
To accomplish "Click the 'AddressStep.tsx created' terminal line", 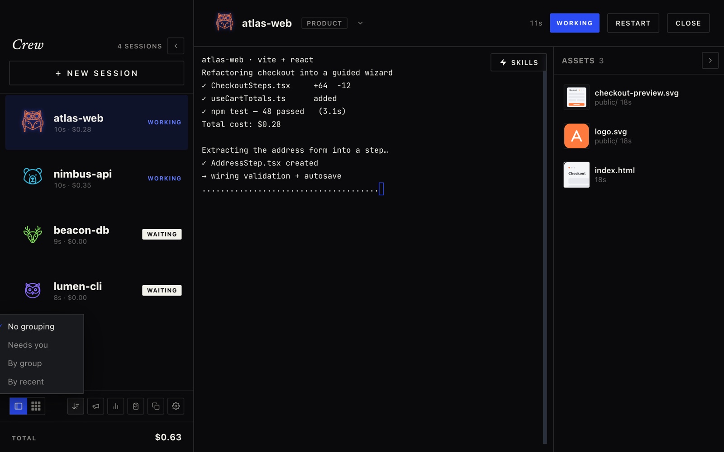I will (x=260, y=163).
